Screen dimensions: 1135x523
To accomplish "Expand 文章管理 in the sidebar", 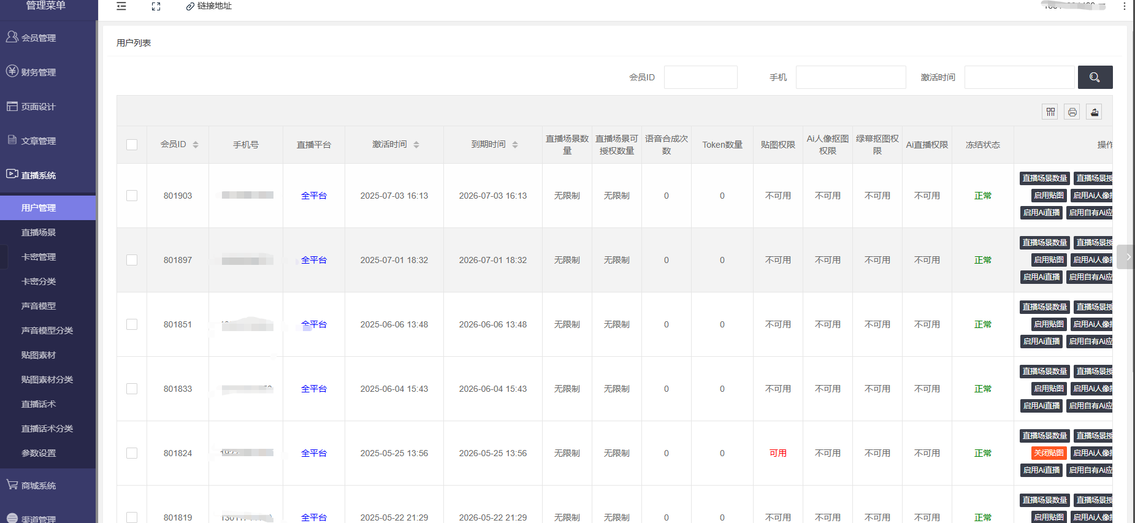I will [x=48, y=141].
